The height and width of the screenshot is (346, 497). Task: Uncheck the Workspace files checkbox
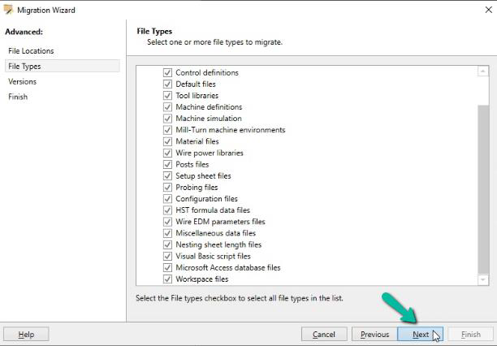pyautogui.click(x=167, y=279)
